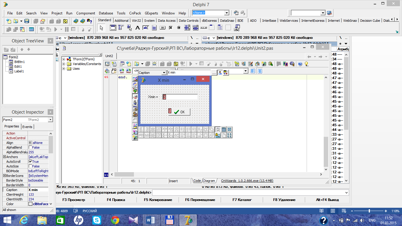The height and width of the screenshot is (226, 402).
Task: Select the Label component icon in palette
Action: 137,28
